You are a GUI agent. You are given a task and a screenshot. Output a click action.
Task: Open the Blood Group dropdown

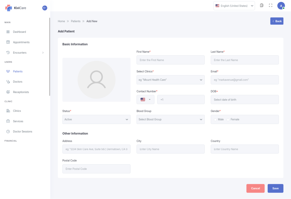170,120
